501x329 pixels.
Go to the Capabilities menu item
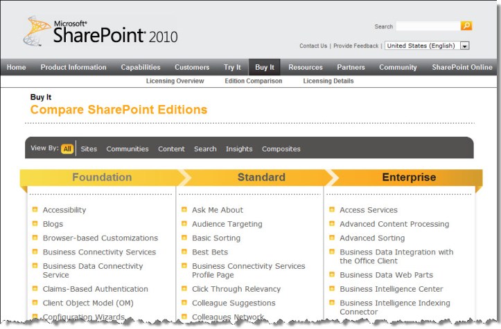(141, 67)
